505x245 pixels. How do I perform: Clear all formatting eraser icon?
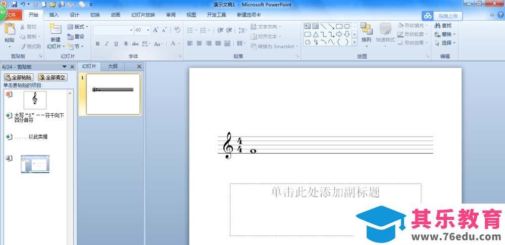(x=177, y=30)
